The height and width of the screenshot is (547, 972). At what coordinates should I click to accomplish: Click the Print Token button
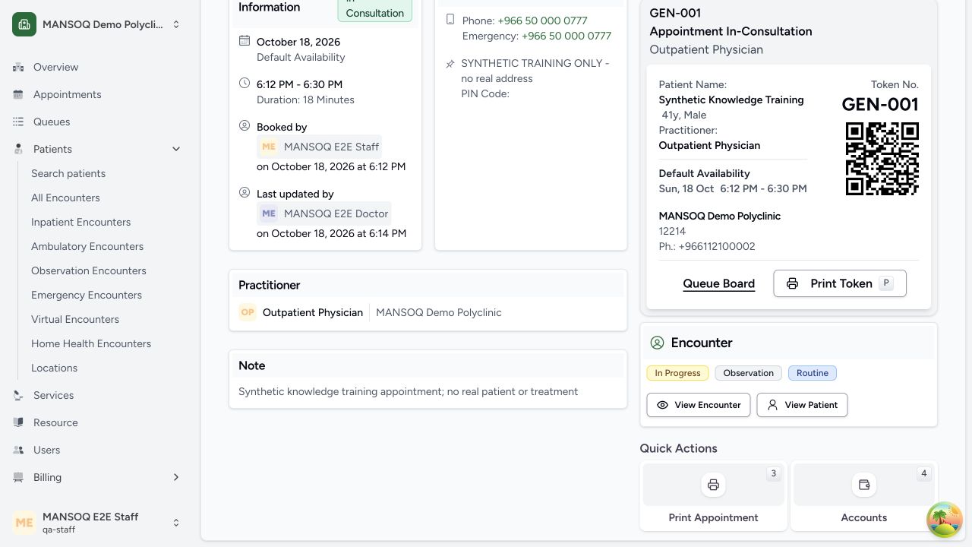pos(840,283)
